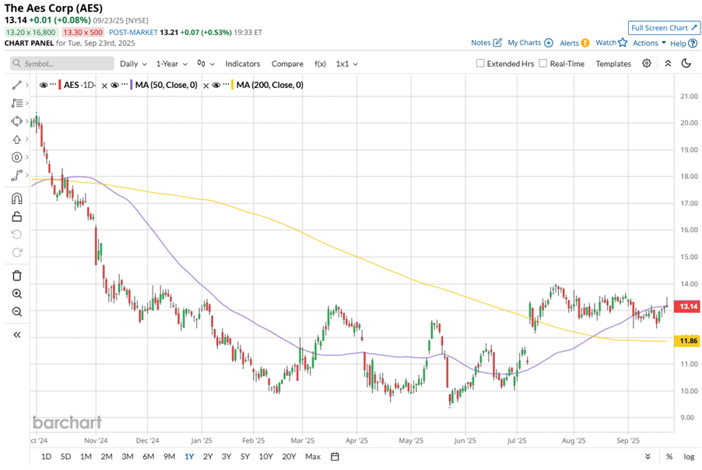
Task: Delete drawings with the trash icon
Action: [x=16, y=275]
